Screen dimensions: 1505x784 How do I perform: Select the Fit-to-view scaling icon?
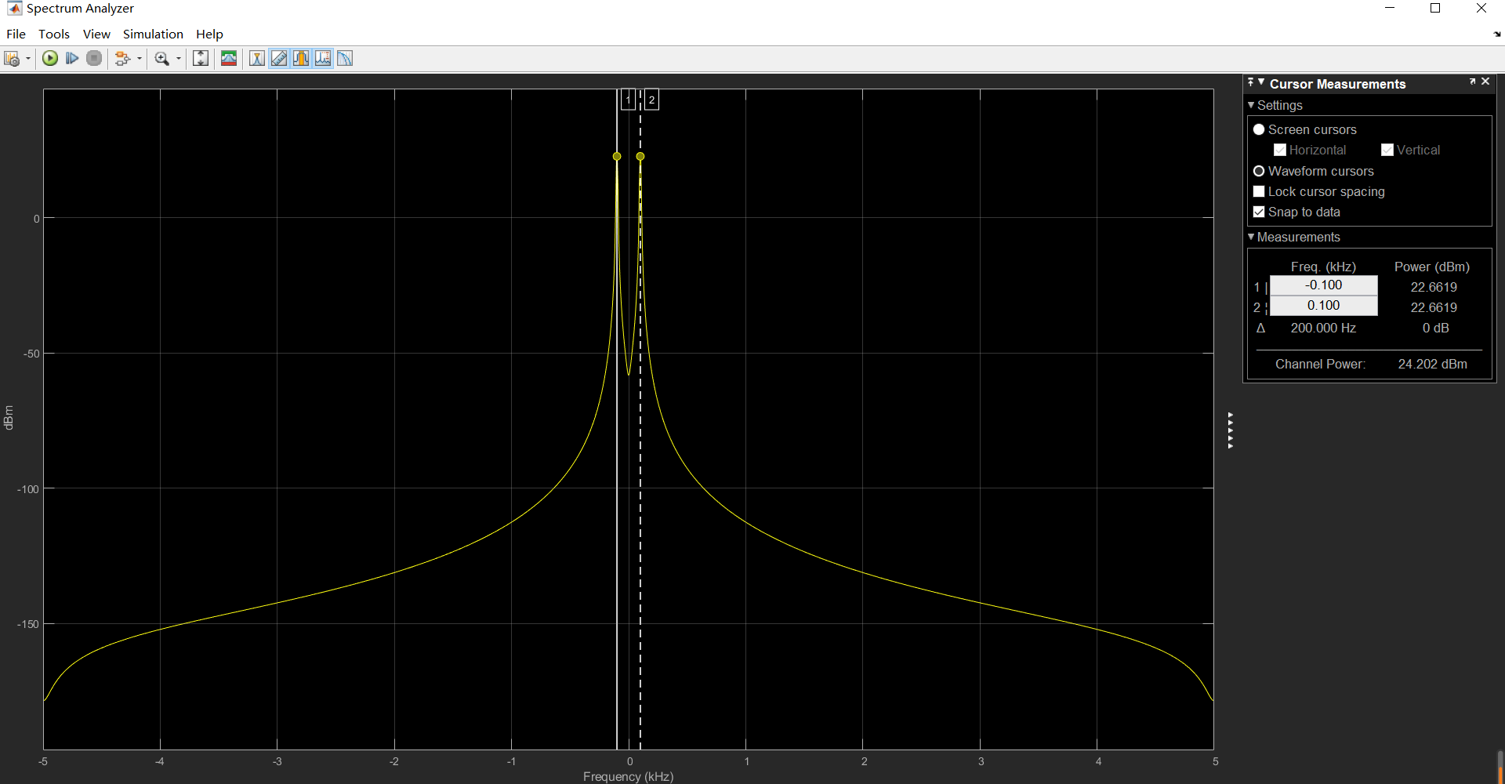200,58
